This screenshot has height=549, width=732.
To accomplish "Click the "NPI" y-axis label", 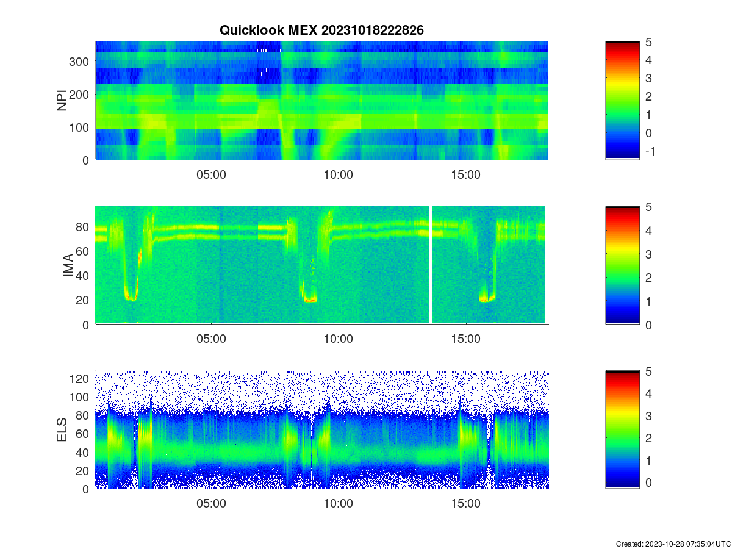I will tap(62, 101).
